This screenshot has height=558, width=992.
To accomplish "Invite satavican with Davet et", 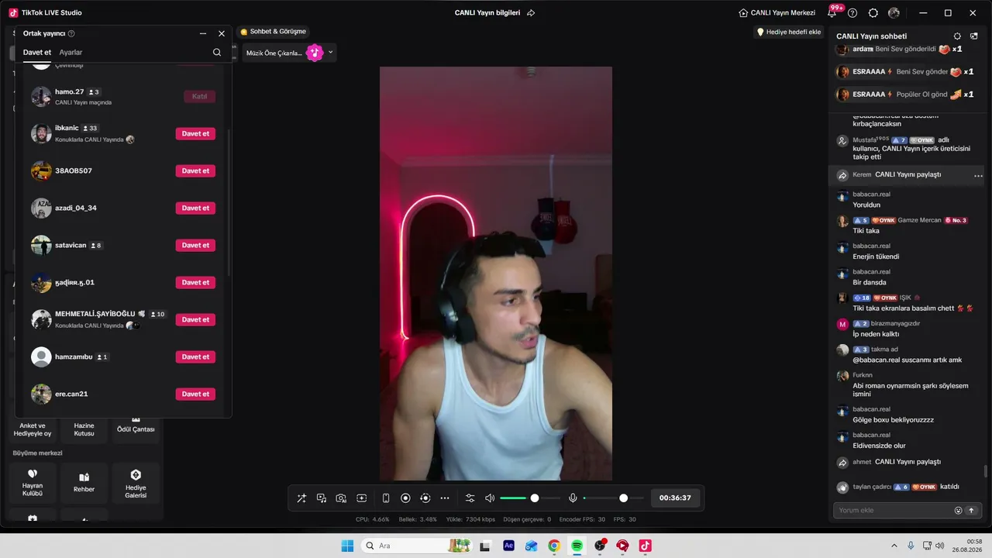I will (195, 245).
